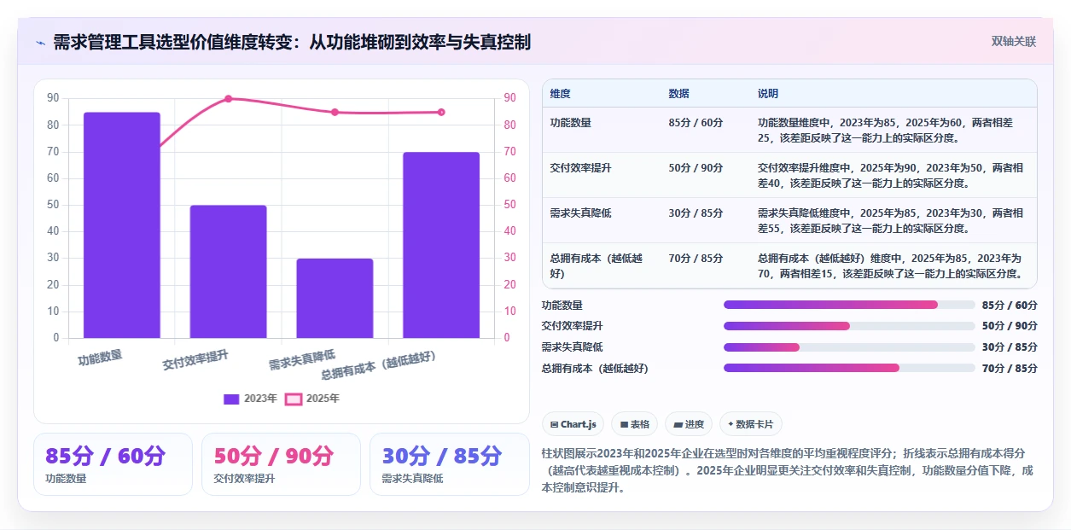The height and width of the screenshot is (530, 1071).
Task: Click the 50分 / 90分 stat card
Action: [281, 464]
